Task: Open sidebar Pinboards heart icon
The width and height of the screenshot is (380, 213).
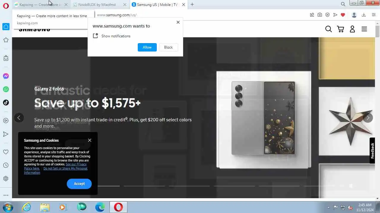Action: point(6,152)
